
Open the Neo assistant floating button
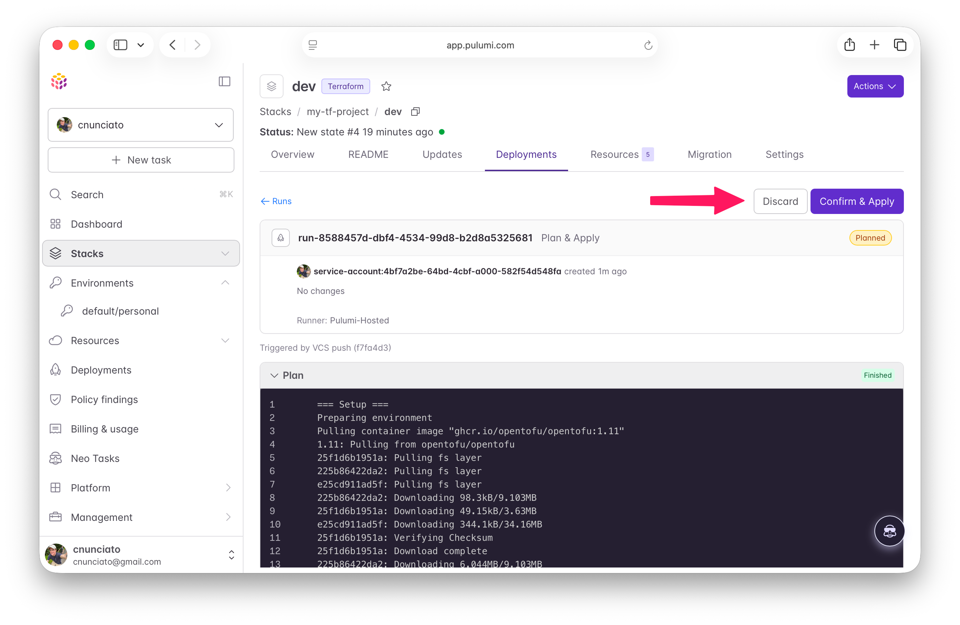click(x=889, y=531)
